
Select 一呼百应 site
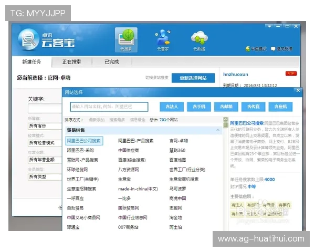click(75, 198)
